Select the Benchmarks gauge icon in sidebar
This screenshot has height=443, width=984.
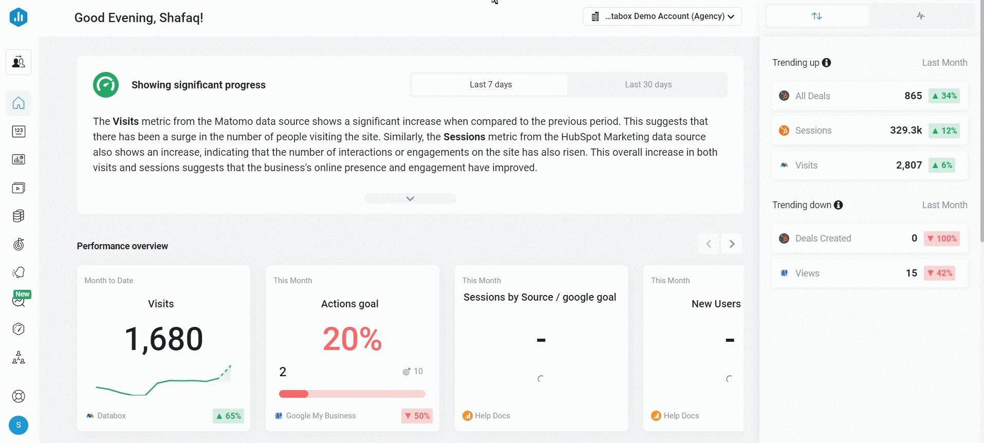pos(18,329)
